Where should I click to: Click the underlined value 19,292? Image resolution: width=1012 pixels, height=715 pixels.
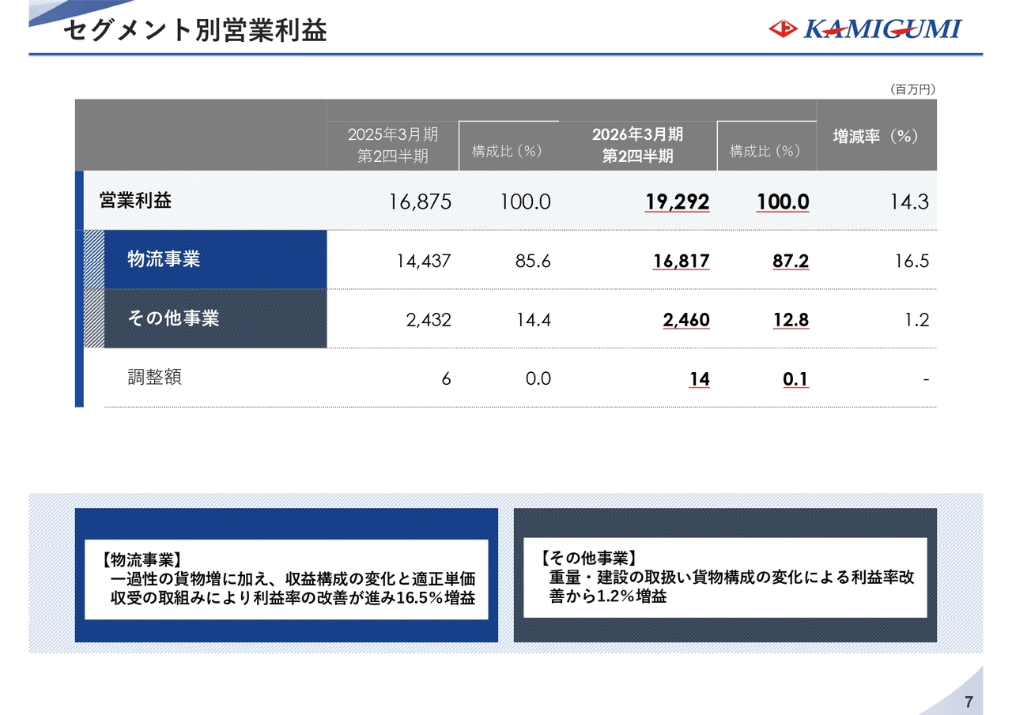coord(677,202)
